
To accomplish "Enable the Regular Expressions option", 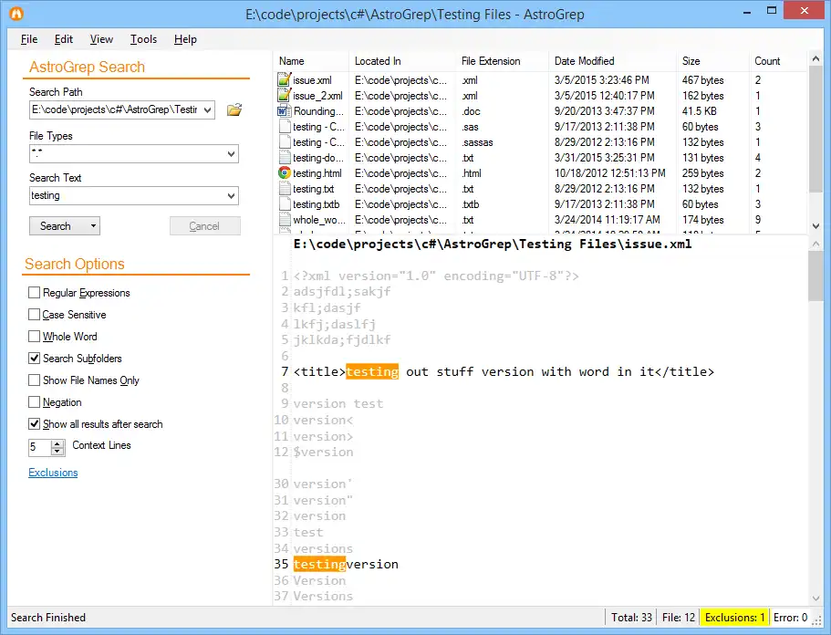I will [x=33, y=292].
